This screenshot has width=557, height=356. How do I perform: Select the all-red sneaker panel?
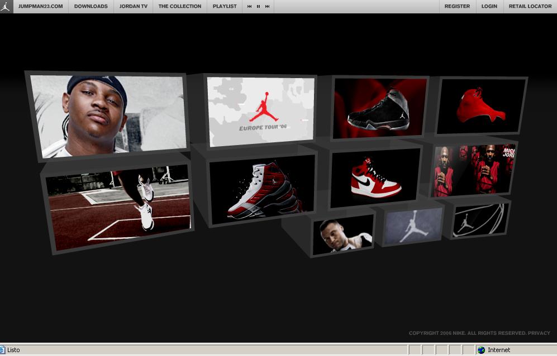coord(480,106)
